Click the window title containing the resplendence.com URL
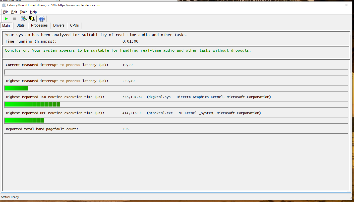The height and width of the screenshot is (202, 354). [x=54, y=5]
